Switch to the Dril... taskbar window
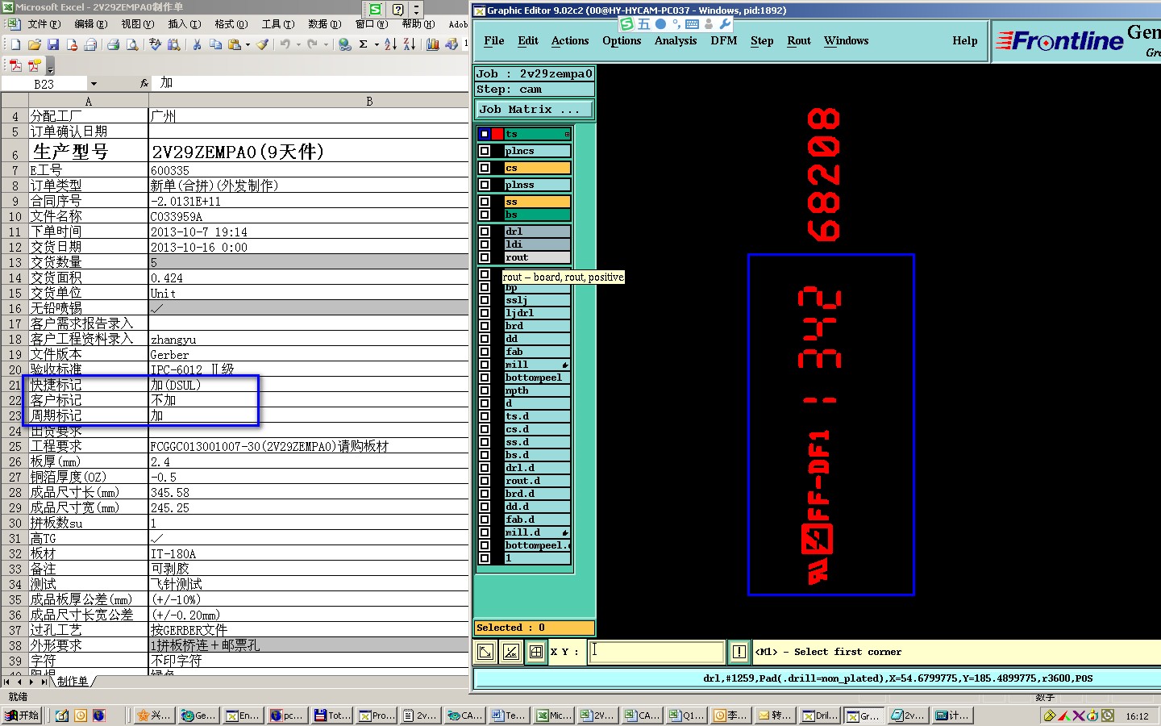Viewport: 1161px width, 726px height. 819,716
